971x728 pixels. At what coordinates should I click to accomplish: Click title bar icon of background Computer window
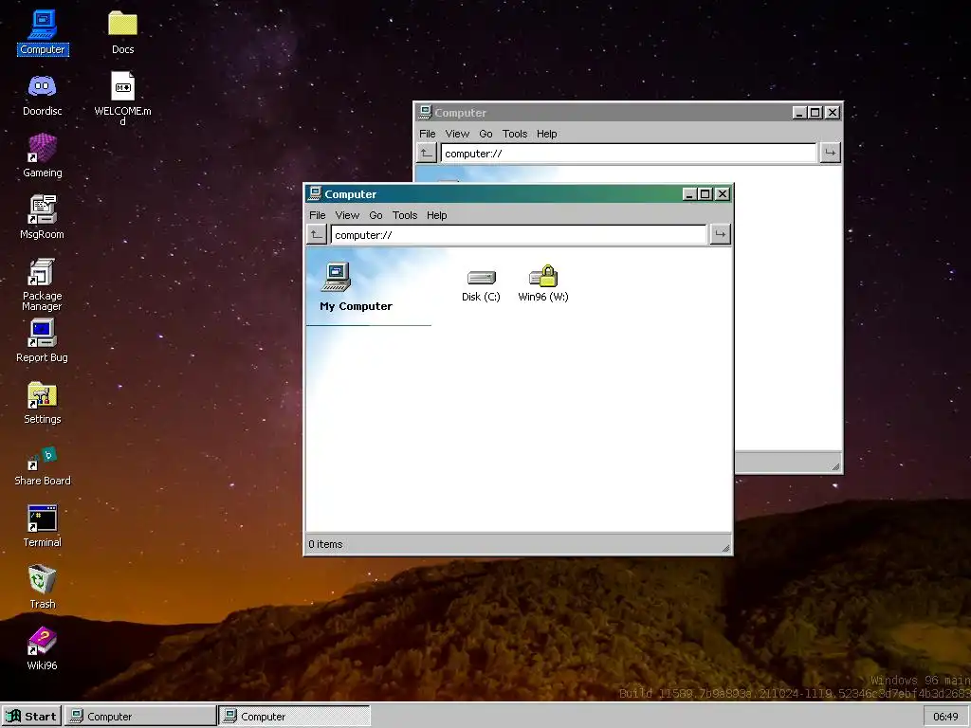point(425,112)
